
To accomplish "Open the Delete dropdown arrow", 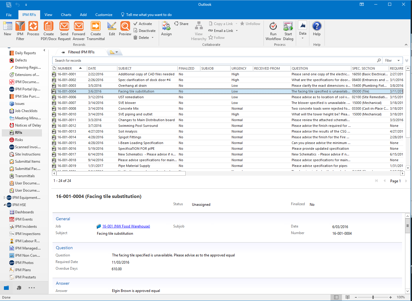I will tap(152, 37).
